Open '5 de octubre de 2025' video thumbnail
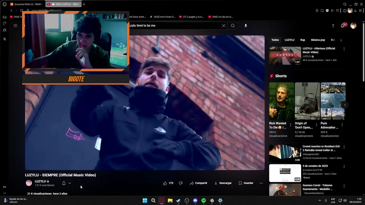 point(285,173)
